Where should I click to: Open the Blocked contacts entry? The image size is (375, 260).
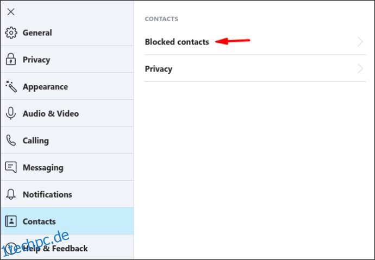tap(255, 42)
